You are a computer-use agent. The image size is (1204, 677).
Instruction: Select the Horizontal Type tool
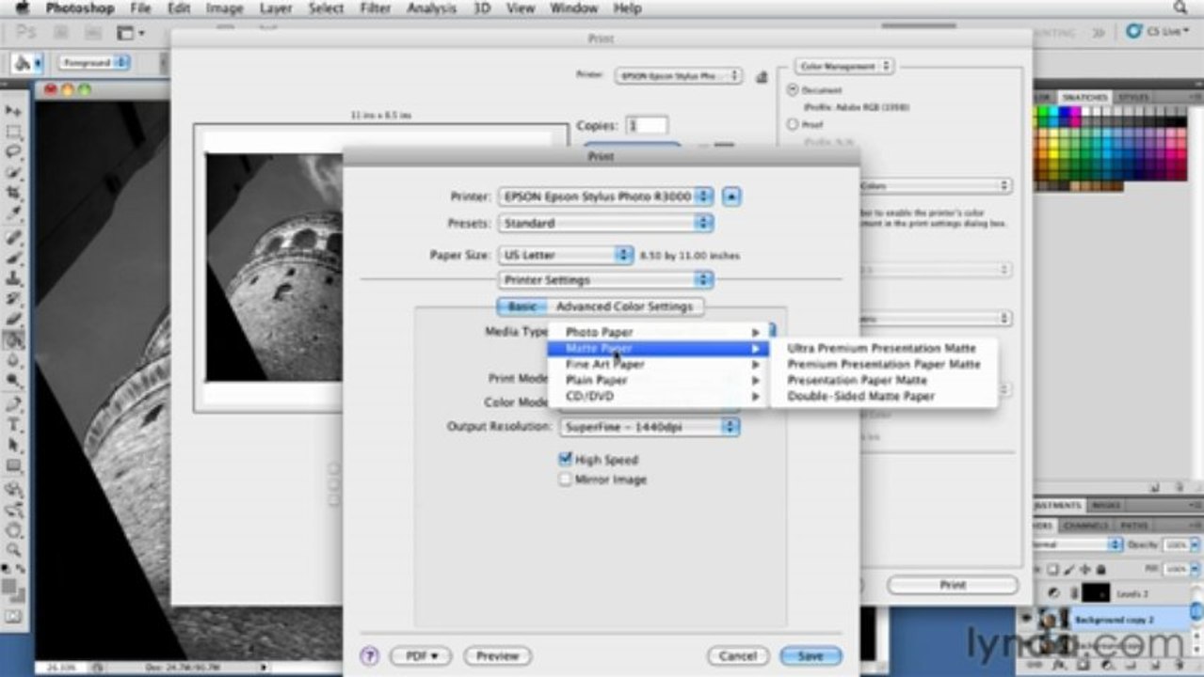(14, 425)
